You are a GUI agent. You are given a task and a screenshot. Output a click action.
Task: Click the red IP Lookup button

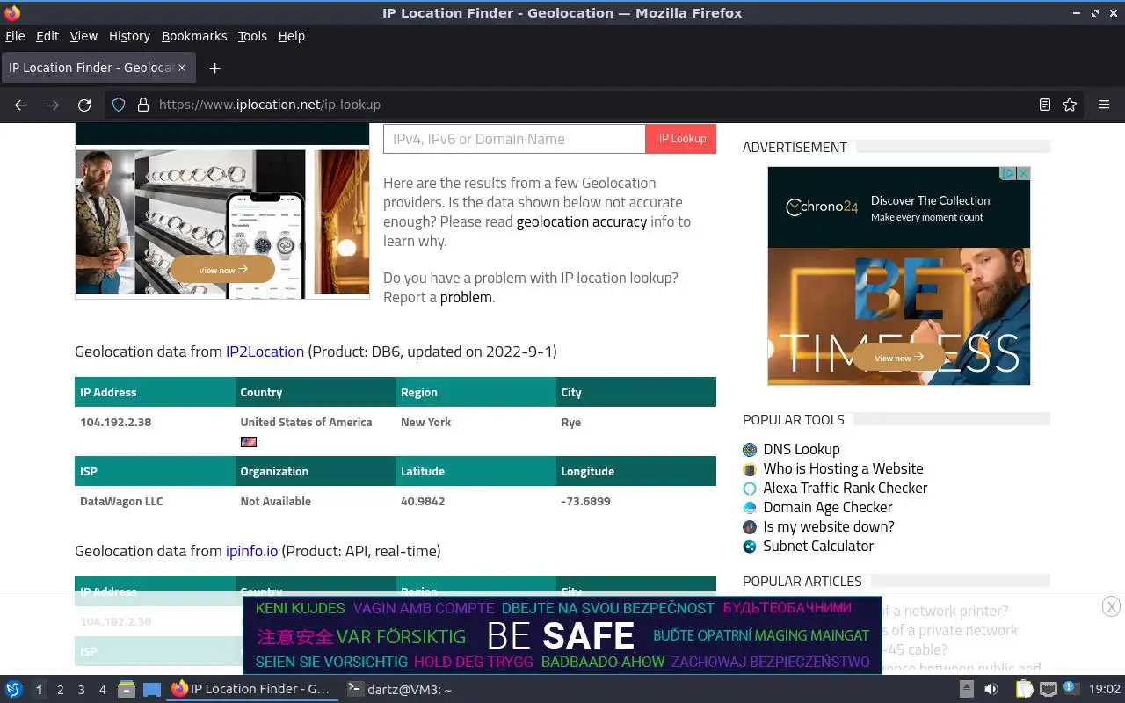coord(681,139)
